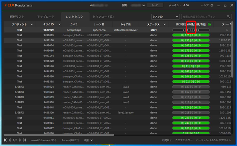The width and height of the screenshot is (237, 146).
Task: Click the チャージ button
Action: 155,5
